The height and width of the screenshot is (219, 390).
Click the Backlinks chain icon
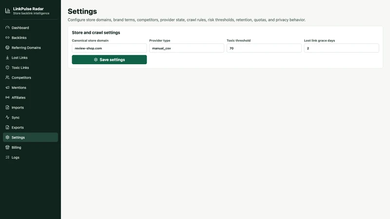[x=7, y=37]
